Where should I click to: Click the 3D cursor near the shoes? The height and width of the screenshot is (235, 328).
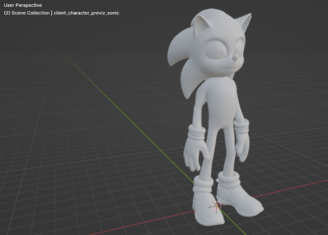click(x=216, y=205)
